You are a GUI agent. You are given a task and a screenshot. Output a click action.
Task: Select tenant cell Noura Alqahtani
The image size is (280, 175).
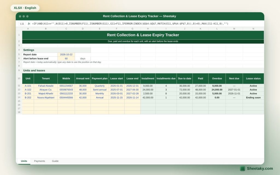46,98
